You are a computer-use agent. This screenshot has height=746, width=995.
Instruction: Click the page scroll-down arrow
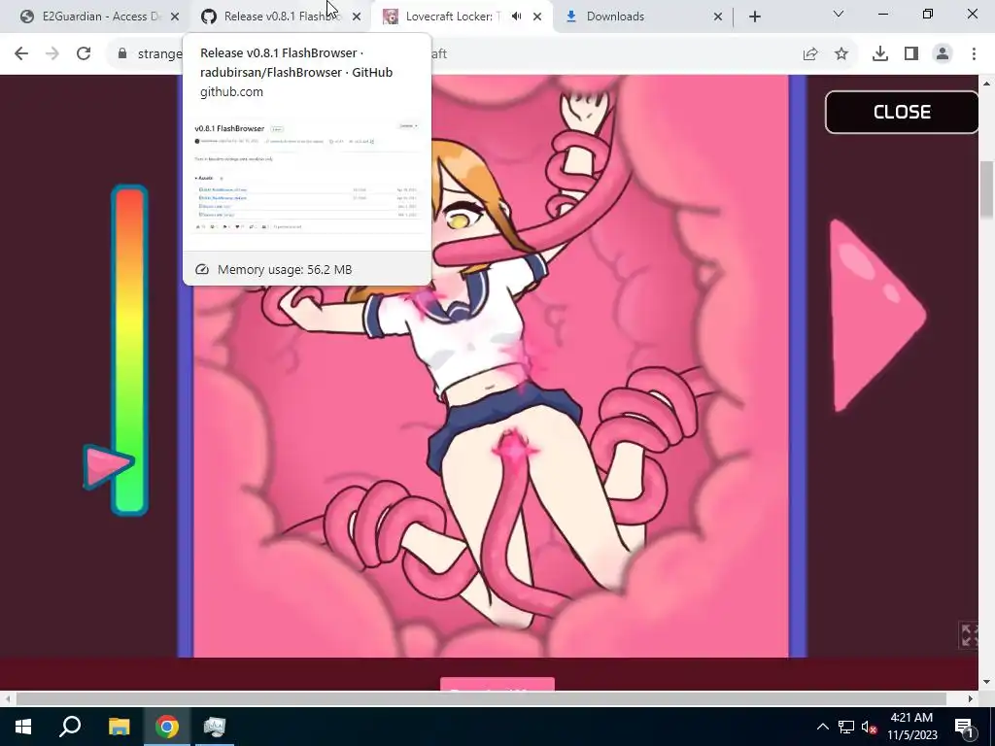986,682
